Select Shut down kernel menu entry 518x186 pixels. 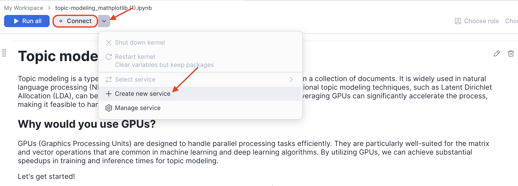click(140, 43)
